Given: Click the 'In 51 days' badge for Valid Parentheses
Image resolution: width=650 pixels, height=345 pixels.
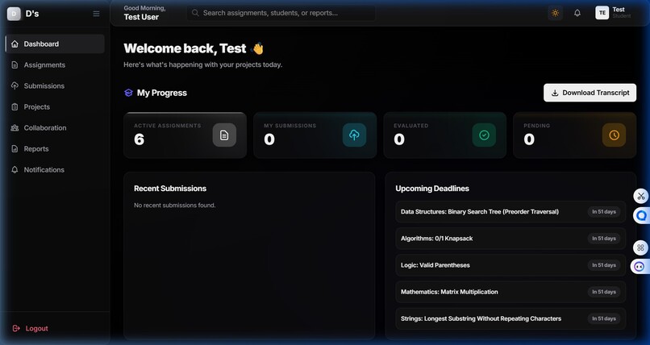Looking at the screenshot, I should 603,265.
